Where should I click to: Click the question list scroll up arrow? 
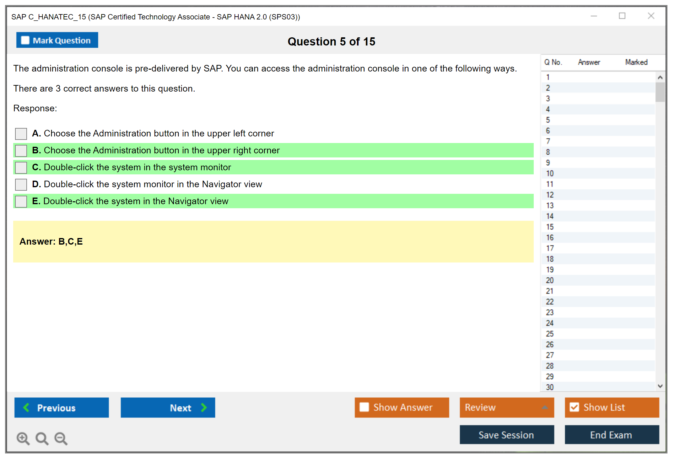pyautogui.click(x=660, y=77)
